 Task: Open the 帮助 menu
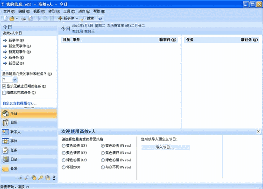99,11
